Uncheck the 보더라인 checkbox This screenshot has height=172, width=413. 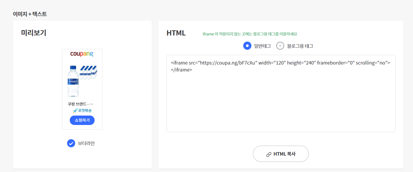[x=71, y=143]
